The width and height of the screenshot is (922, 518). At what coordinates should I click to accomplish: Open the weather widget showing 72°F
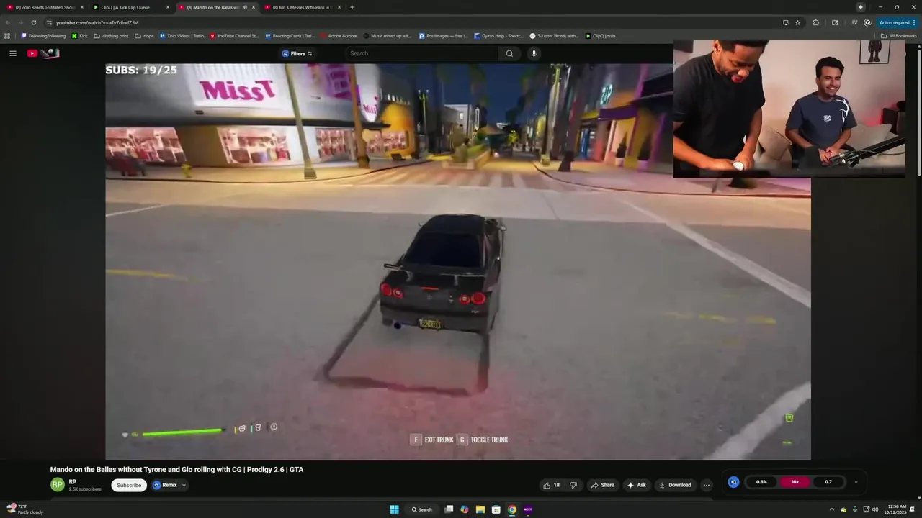pyautogui.click(x=25, y=509)
